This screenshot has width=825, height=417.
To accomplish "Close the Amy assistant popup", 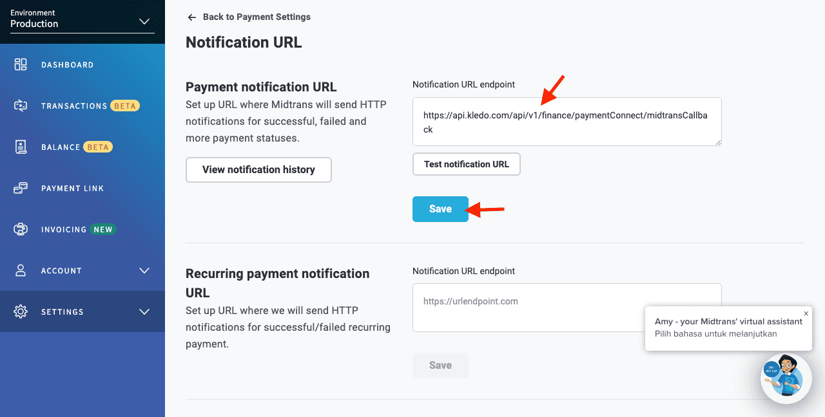I will pyautogui.click(x=806, y=313).
